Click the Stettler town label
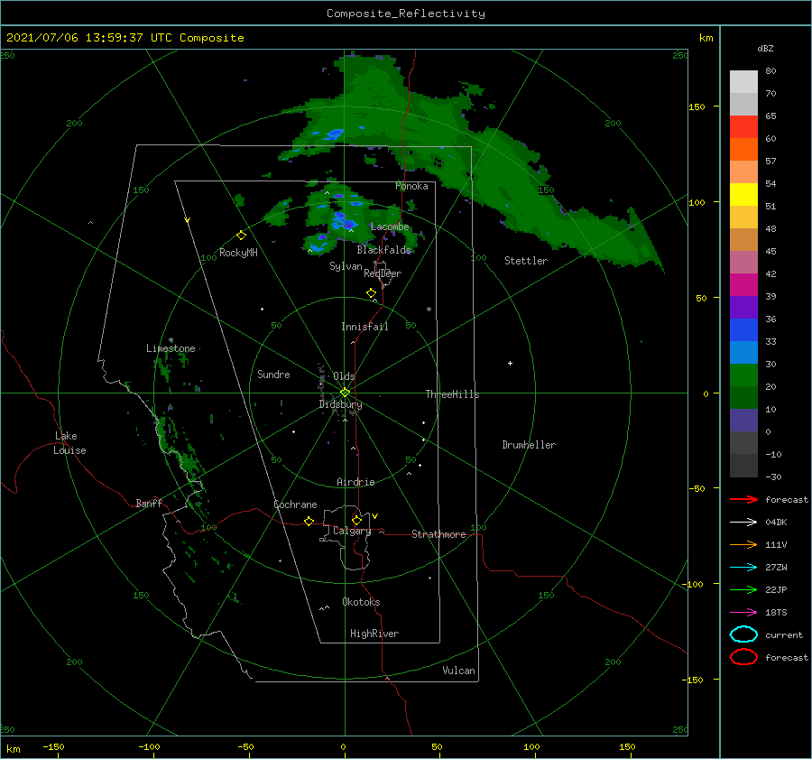 pyautogui.click(x=526, y=261)
